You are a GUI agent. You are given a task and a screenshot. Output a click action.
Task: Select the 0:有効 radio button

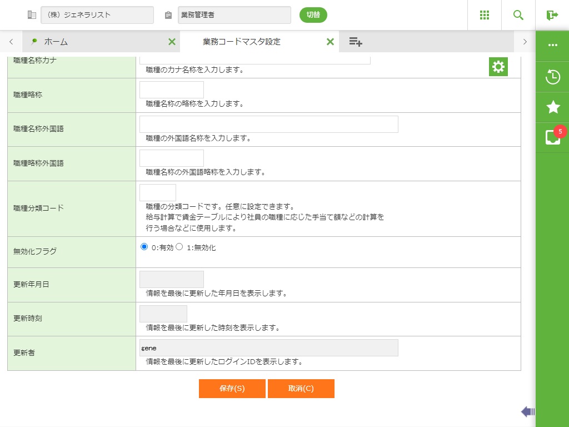[144, 247]
